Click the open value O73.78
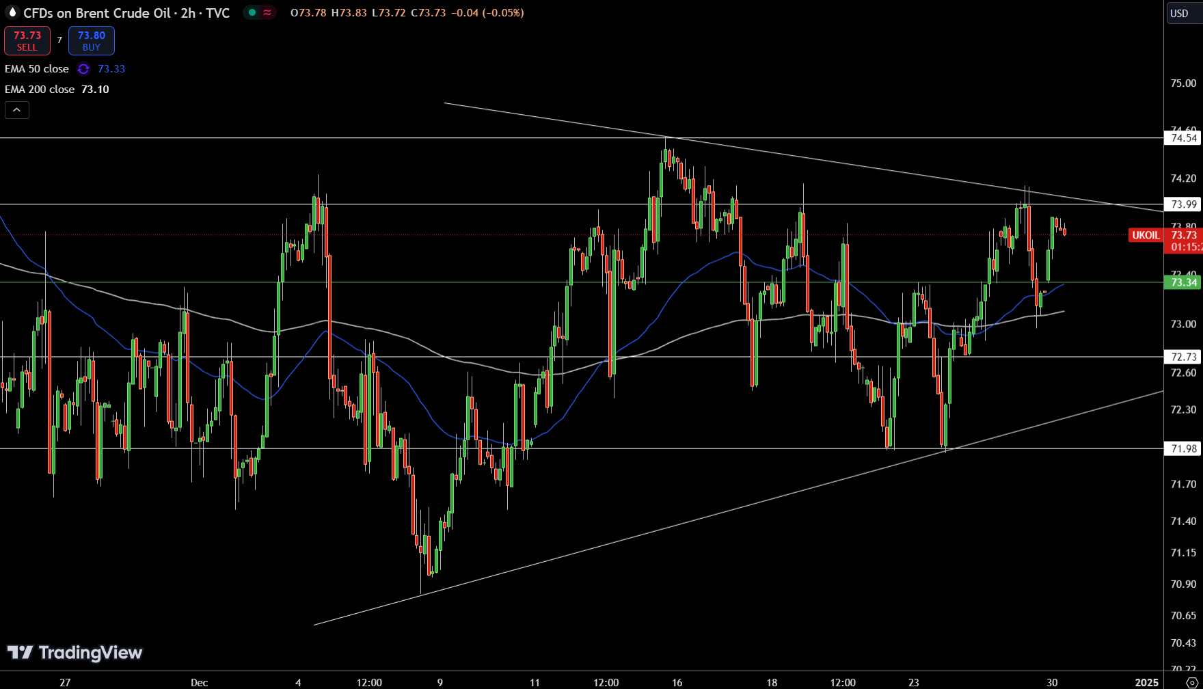This screenshot has height=689, width=1203. click(x=308, y=13)
